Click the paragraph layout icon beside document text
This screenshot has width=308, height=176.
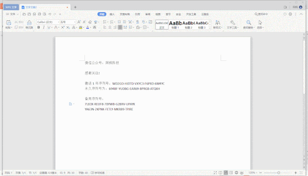pyautogui.click(x=70, y=104)
